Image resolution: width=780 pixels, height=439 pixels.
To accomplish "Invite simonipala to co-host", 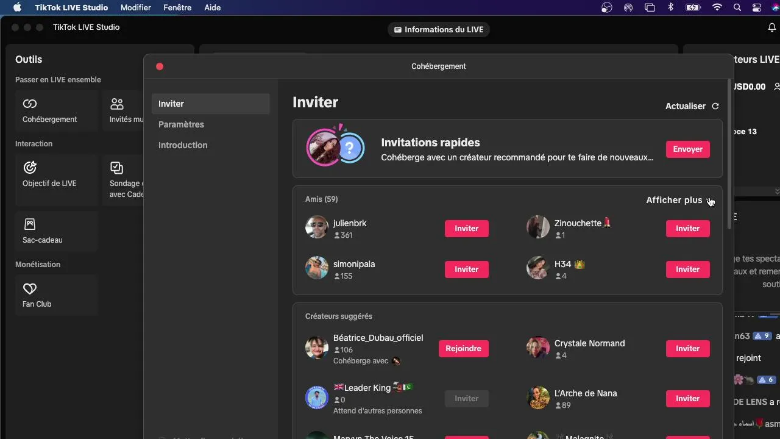I will tap(466, 269).
